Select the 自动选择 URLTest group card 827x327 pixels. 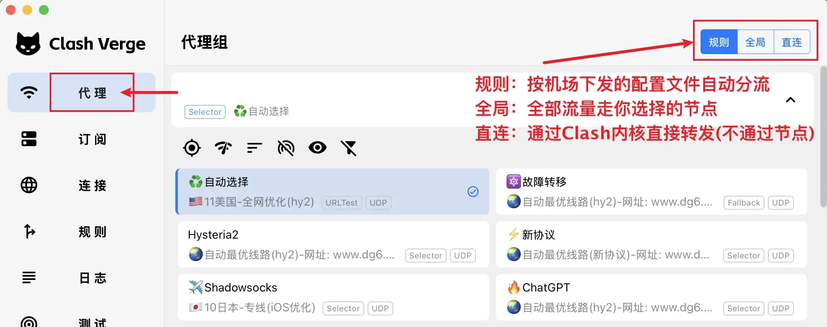click(332, 192)
